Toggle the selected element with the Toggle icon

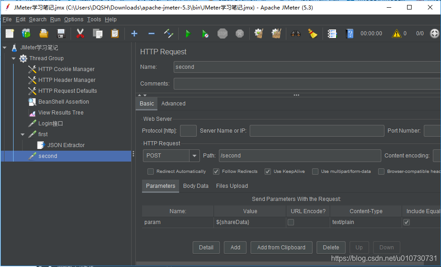tap(168, 34)
